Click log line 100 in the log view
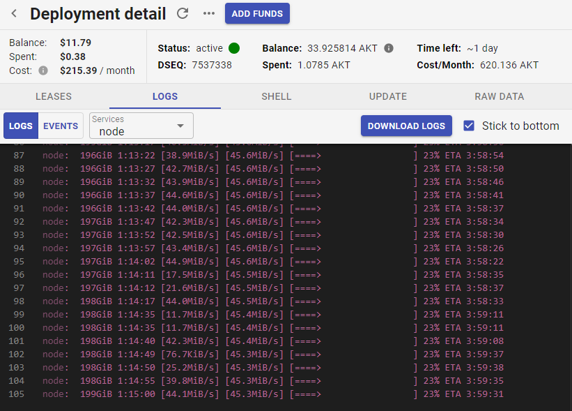The width and height of the screenshot is (572, 411). 286,328
